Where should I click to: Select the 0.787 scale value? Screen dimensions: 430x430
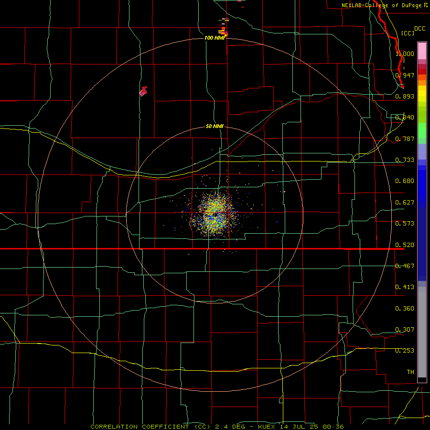coord(405,139)
